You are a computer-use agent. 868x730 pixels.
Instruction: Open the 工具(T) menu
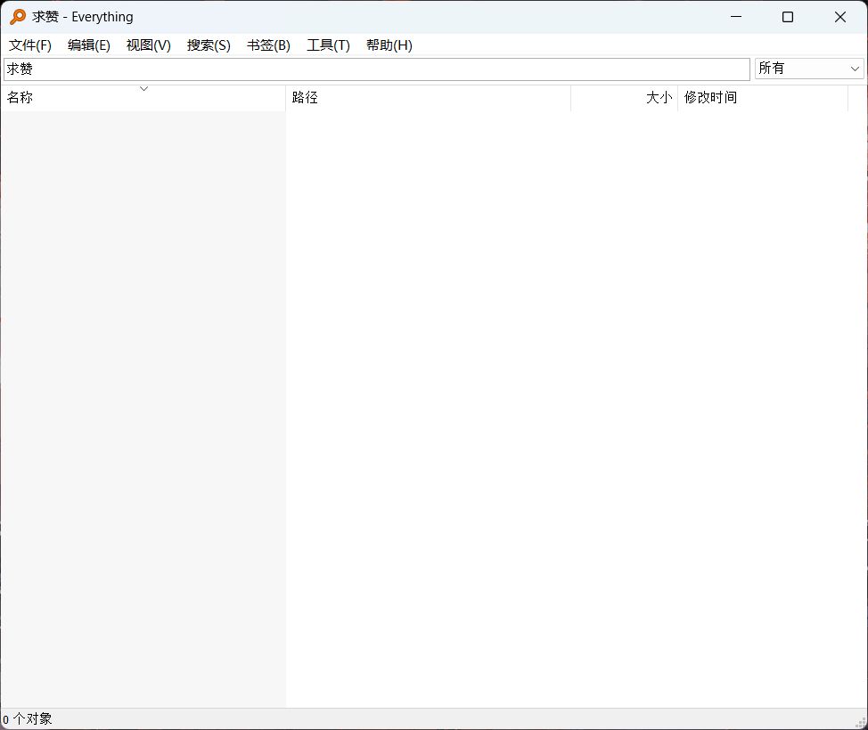[328, 45]
